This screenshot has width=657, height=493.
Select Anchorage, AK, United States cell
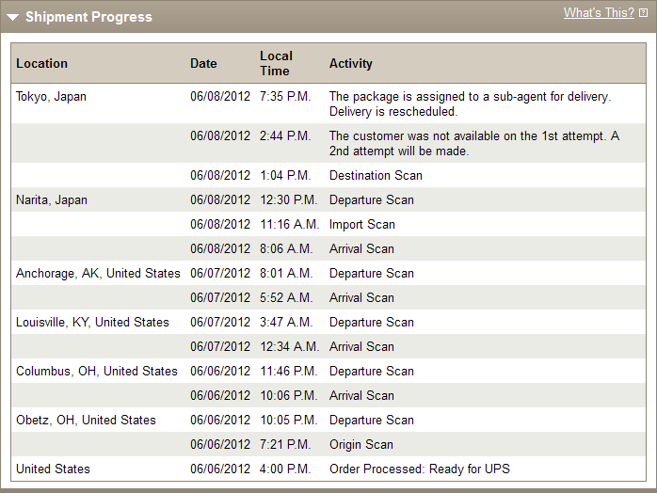[x=98, y=273]
